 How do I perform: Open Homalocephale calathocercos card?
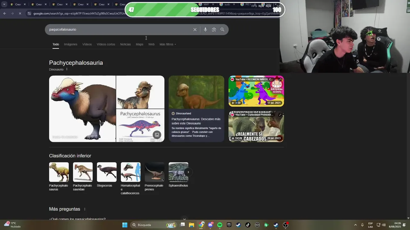[130, 179]
